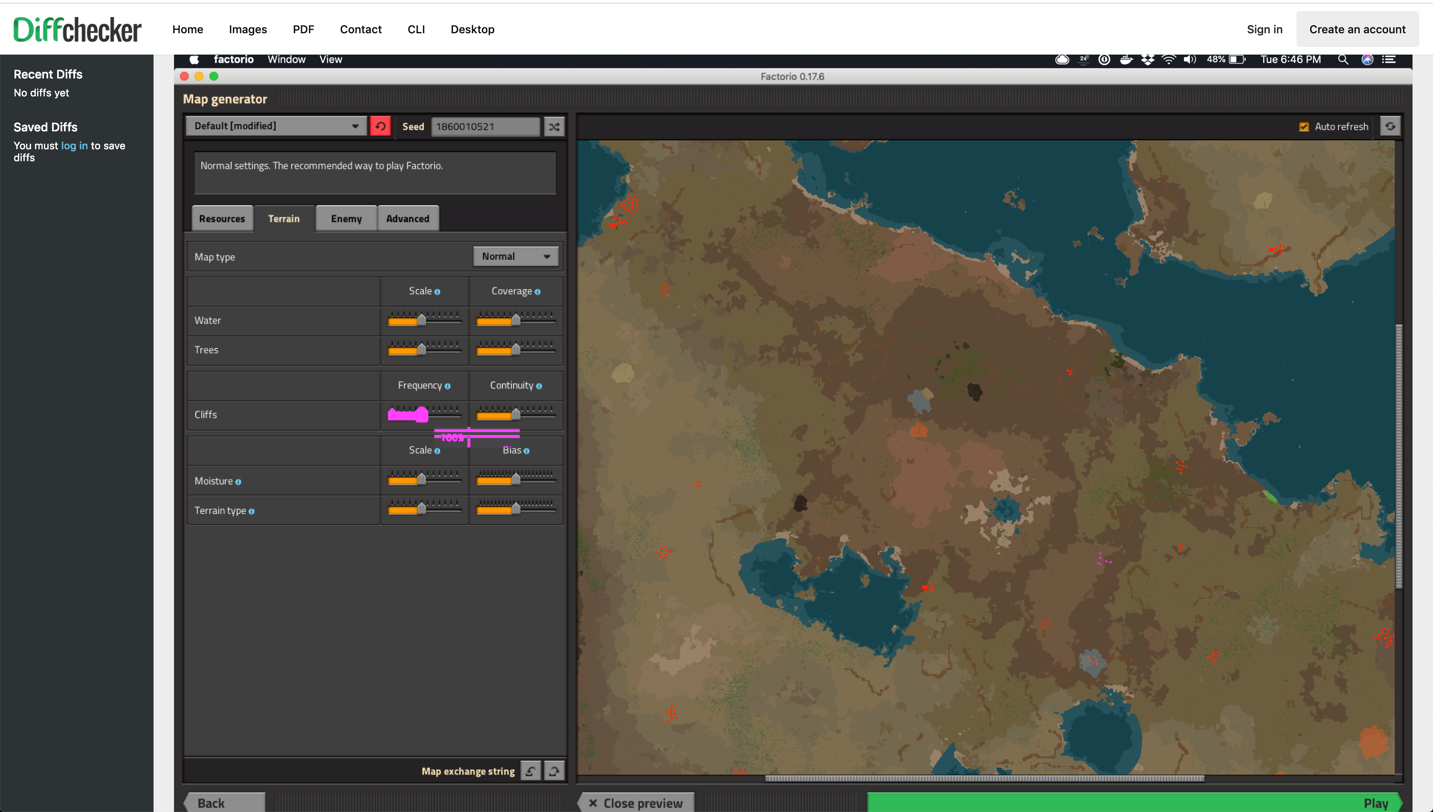Image resolution: width=1433 pixels, height=812 pixels.
Task: Click the volume speaker icon
Action: coord(1189,60)
